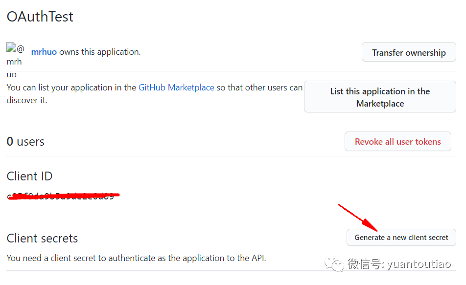Select the OAuthTest application heading

click(x=40, y=17)
